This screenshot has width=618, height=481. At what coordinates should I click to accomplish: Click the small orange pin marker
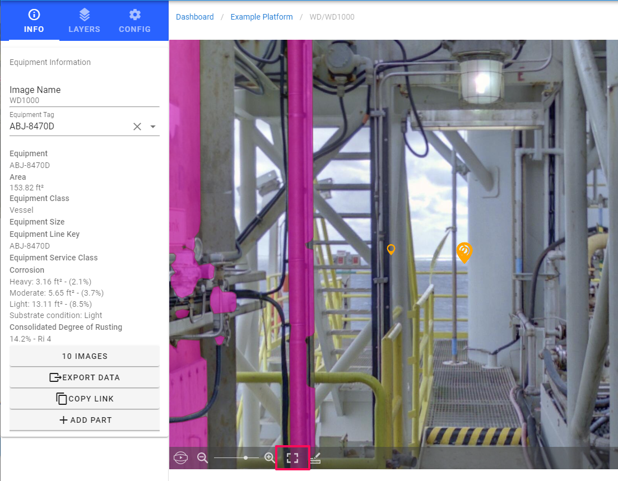pyautogui.click(x=391, y=249)
